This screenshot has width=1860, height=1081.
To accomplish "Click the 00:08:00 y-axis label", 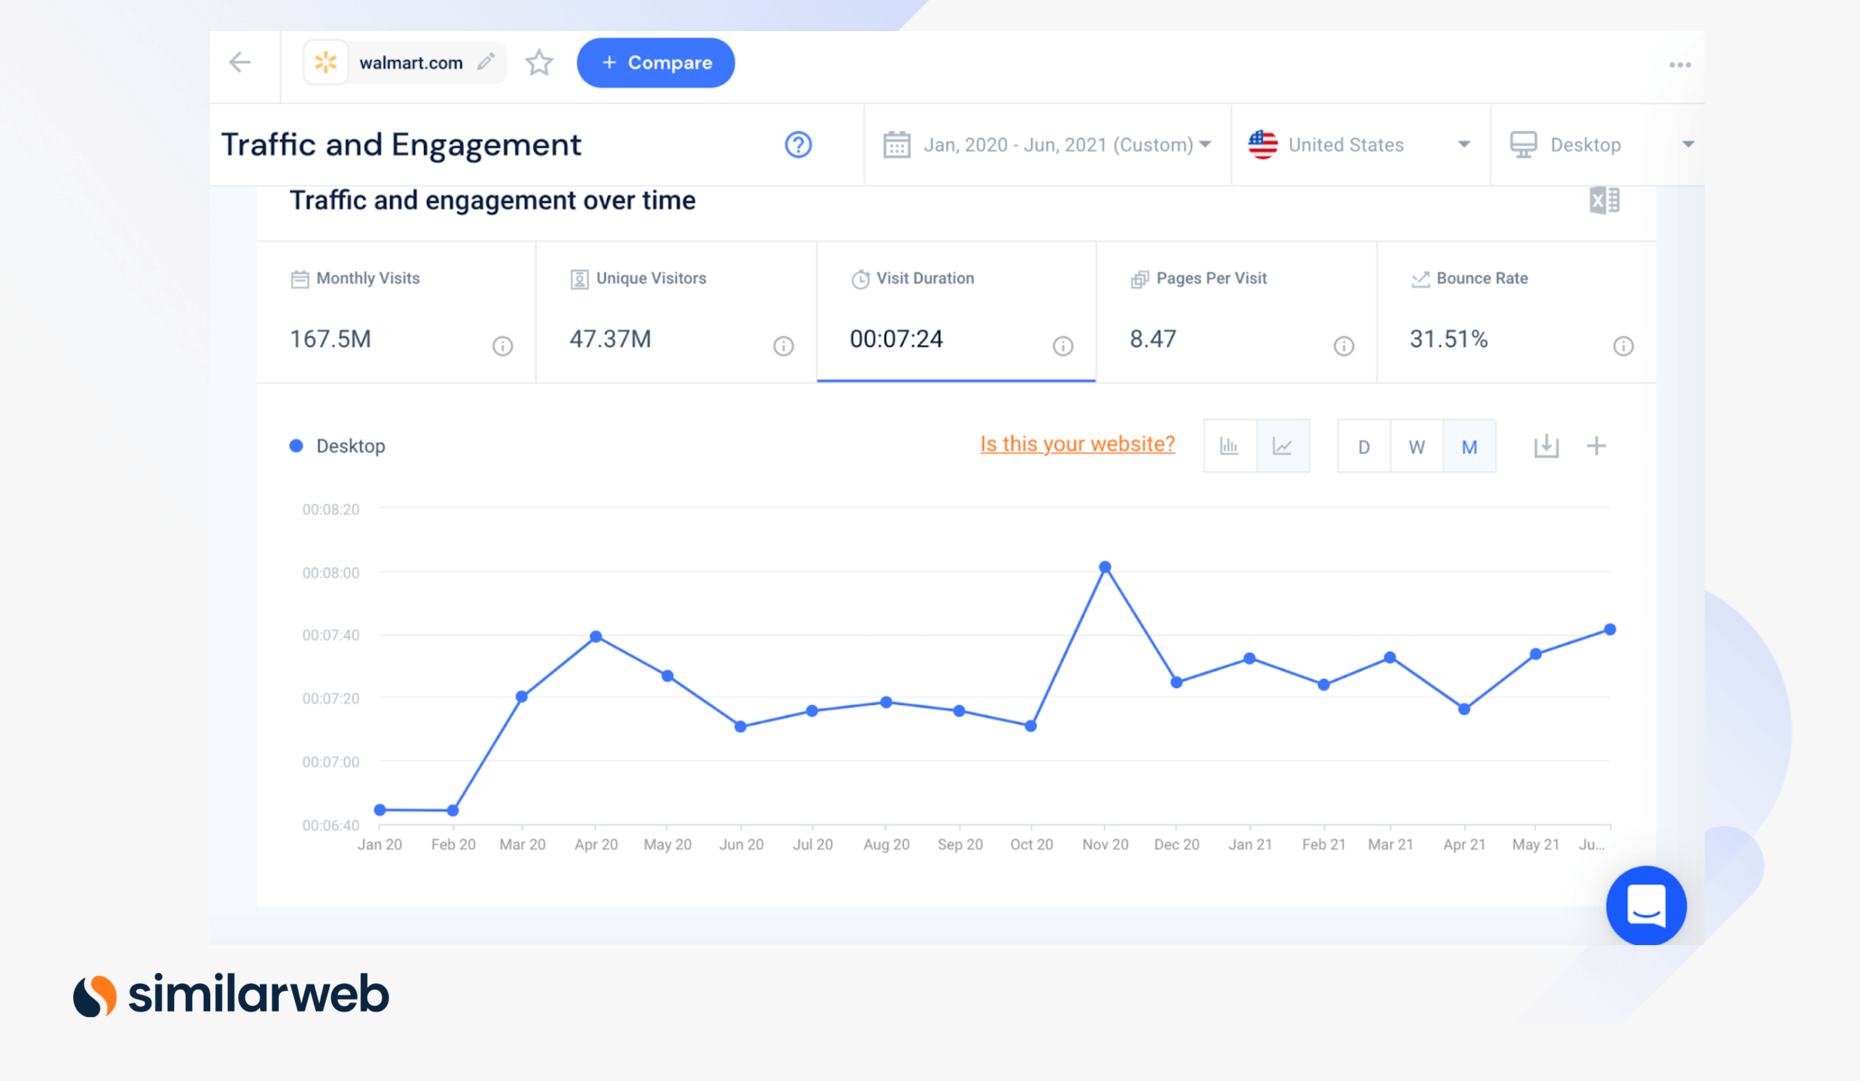I will pos(331,573).
